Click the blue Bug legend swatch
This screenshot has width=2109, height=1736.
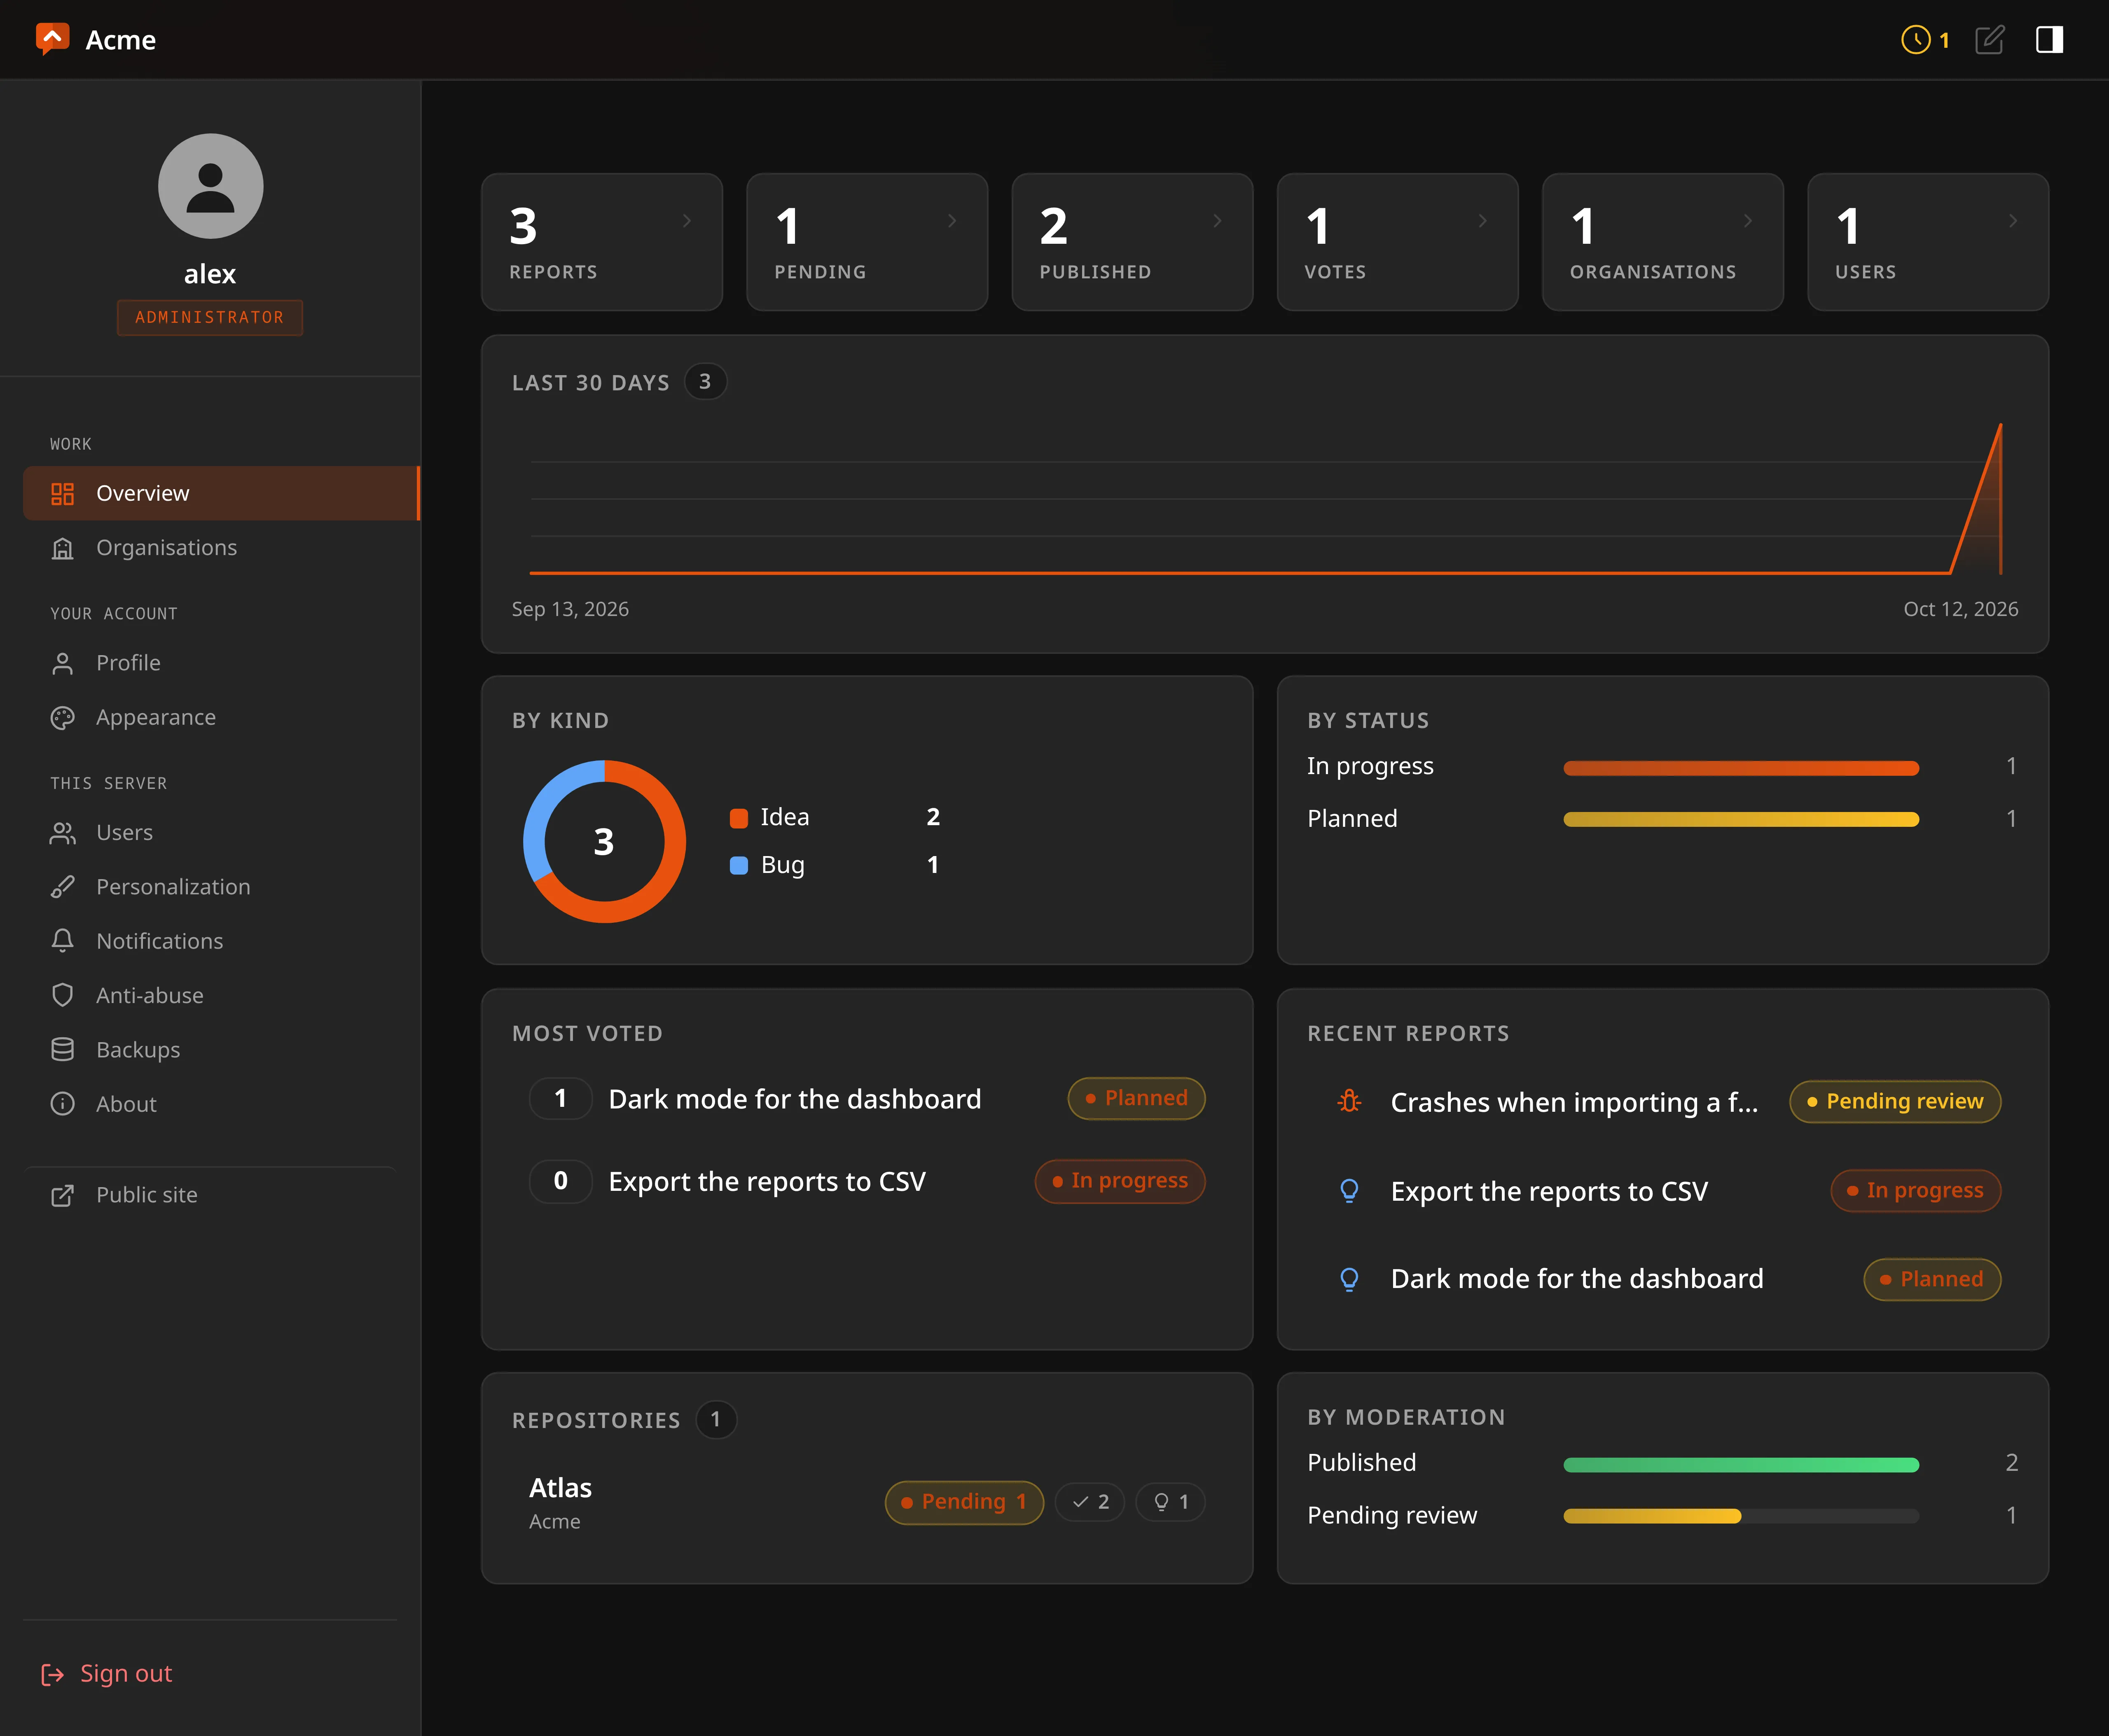(x=738, y=865)
